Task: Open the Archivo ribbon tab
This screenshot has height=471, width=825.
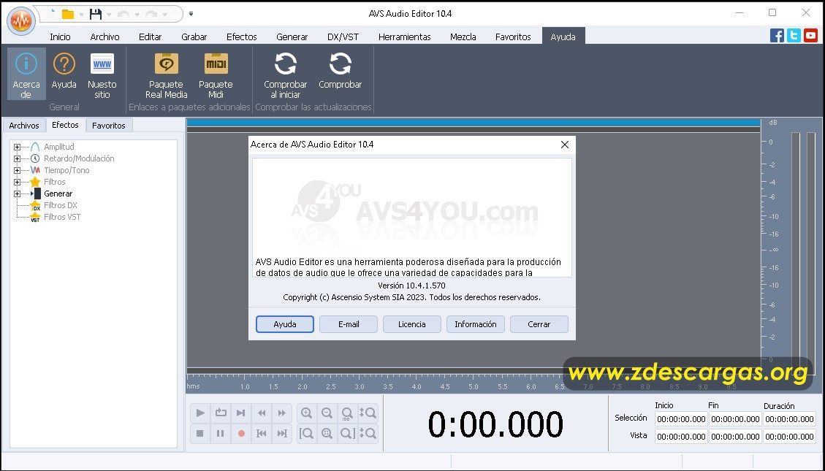Action: tap(104, 37)
